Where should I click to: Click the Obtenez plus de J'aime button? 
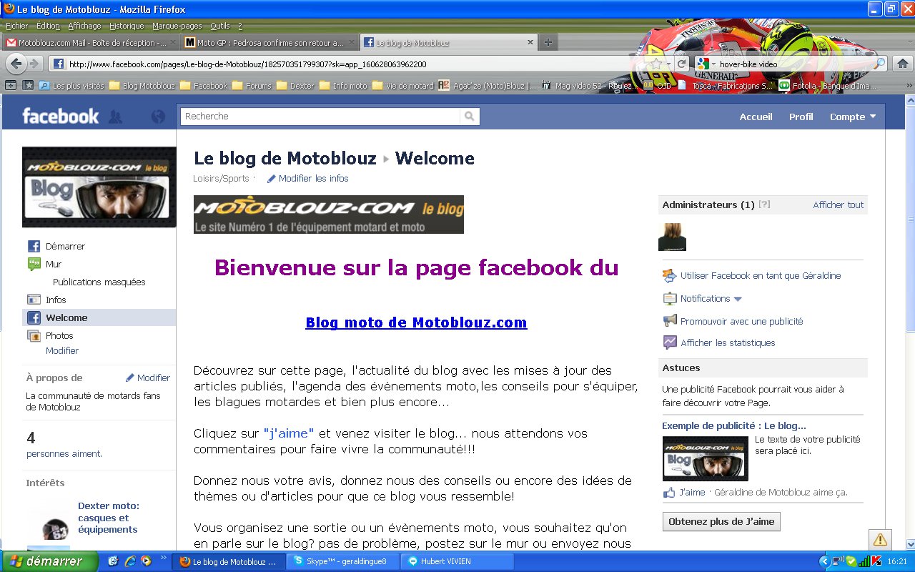(721, 521)
